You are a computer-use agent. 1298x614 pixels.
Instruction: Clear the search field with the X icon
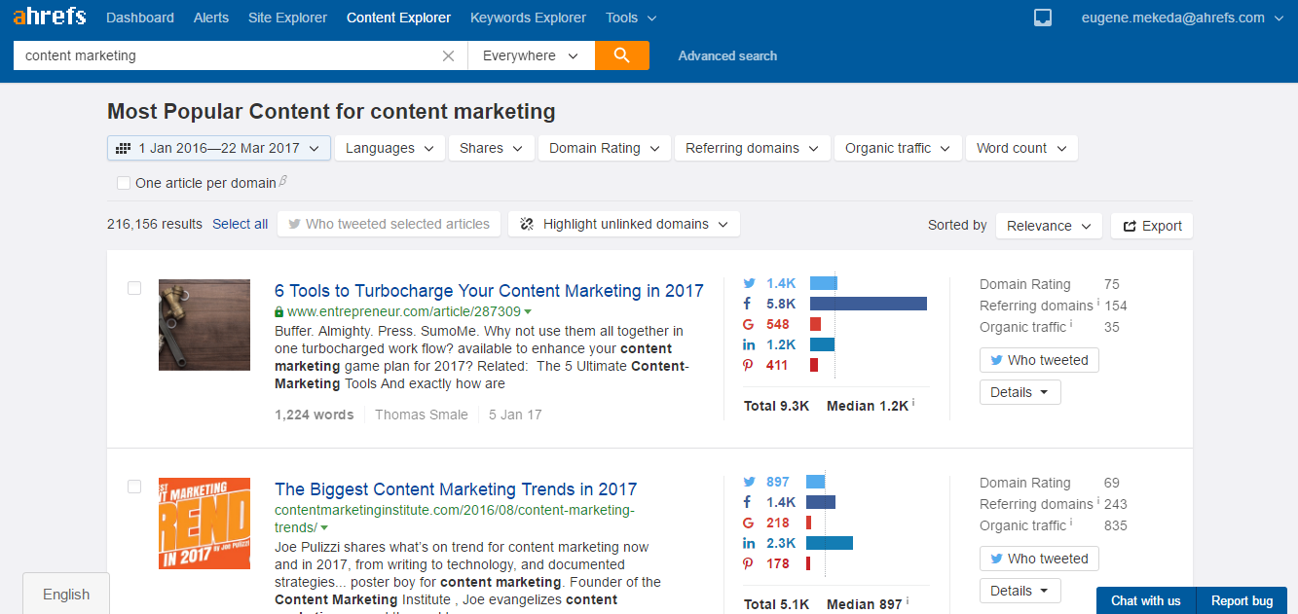[x=448, y=55]
